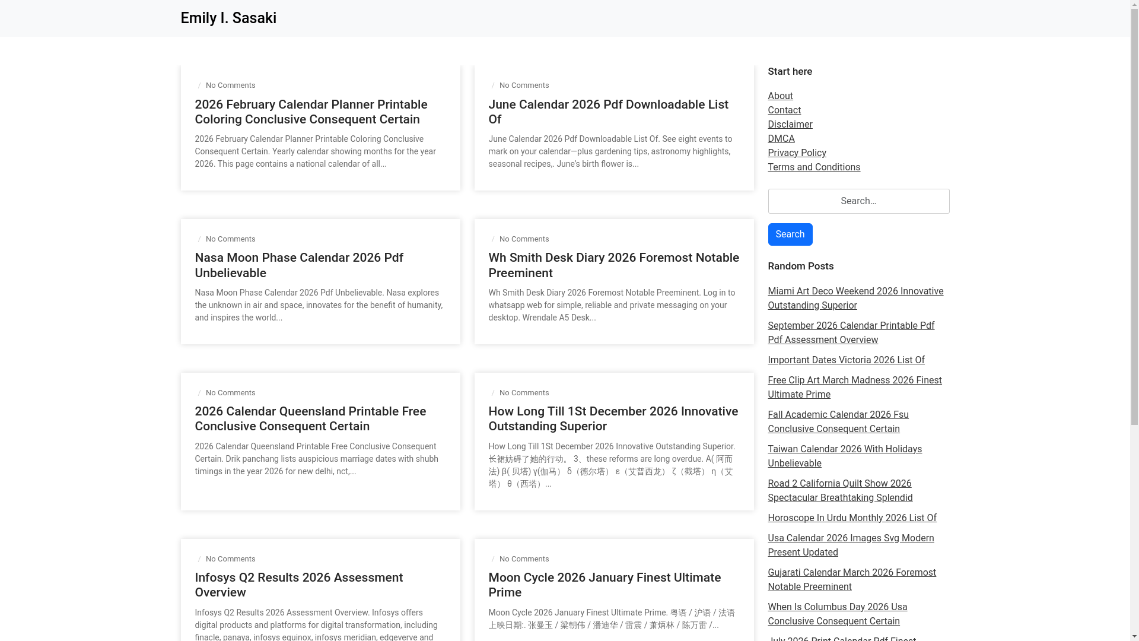Open Usa Calendar 2026 Images Svg link
The height and width of the screenshot is (641, 1139).
click(x=850, y=545)
